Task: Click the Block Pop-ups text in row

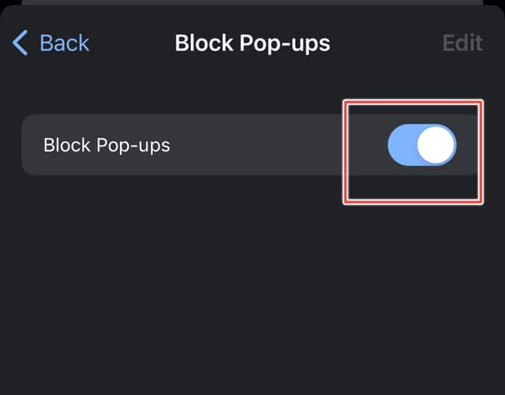Action: click(107, 145)
